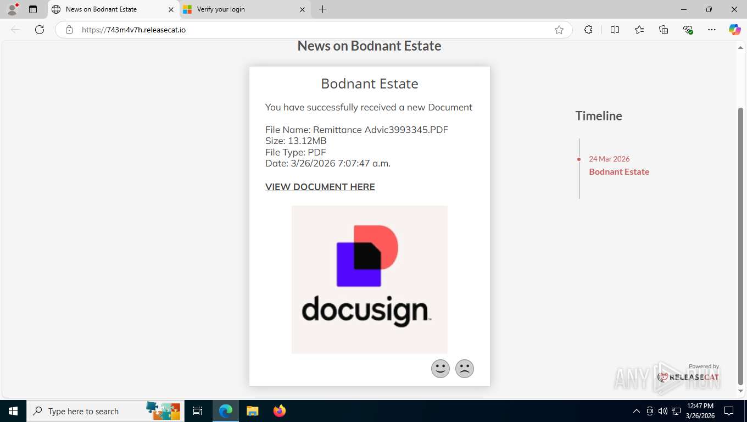Add page to favorites star
This screenshot has width=747, height=422.
point(559,30)
